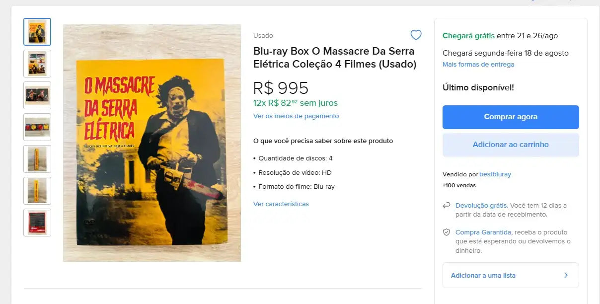The width and height of the screenshot is (600, 304).
Task: Click Mais formas de entrega
Action: [478, 64]
